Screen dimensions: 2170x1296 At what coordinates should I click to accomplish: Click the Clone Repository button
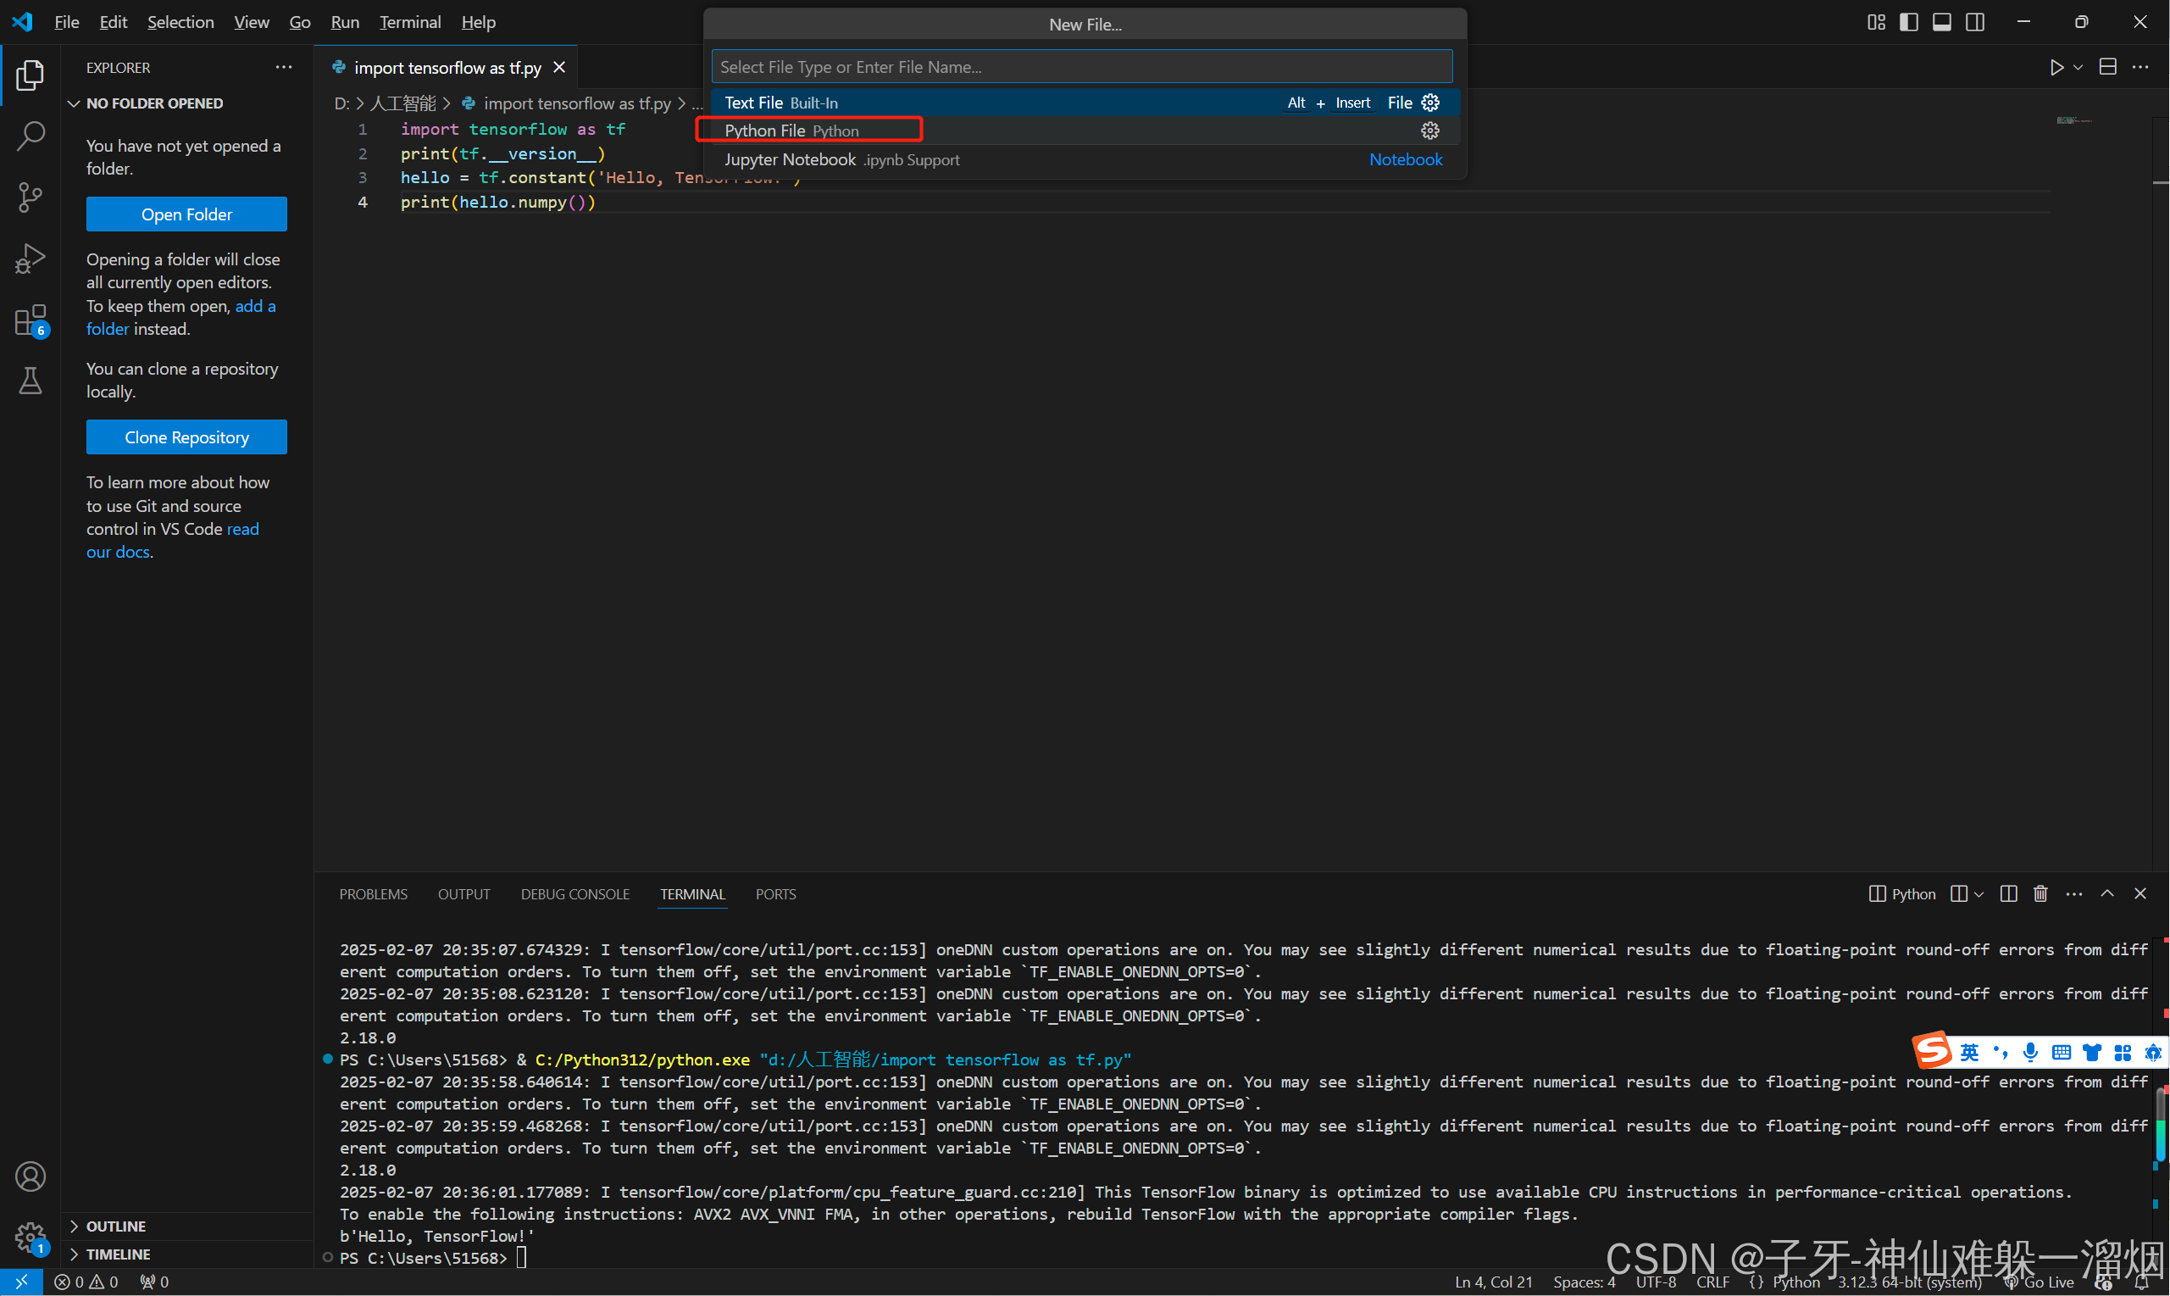pyautogui.click(x=186, y=437)
